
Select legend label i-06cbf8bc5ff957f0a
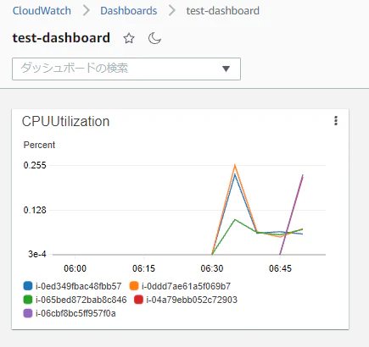tap(75, 313)
